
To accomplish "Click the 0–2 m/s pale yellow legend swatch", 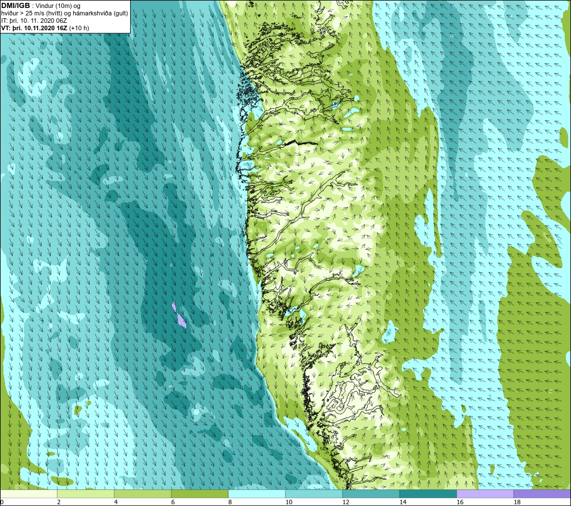I will (x=29, y=493).
